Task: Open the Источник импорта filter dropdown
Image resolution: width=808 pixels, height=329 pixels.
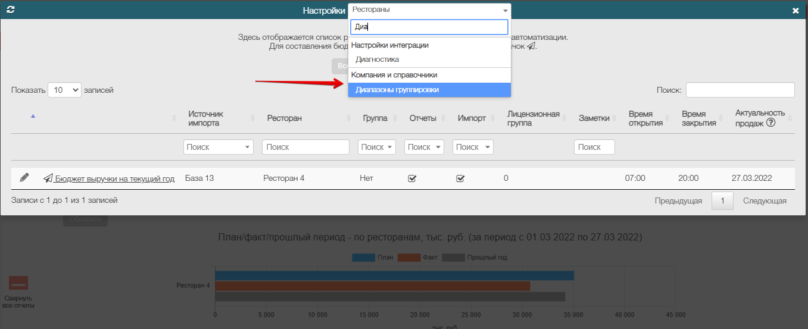Action: point(219,147)
